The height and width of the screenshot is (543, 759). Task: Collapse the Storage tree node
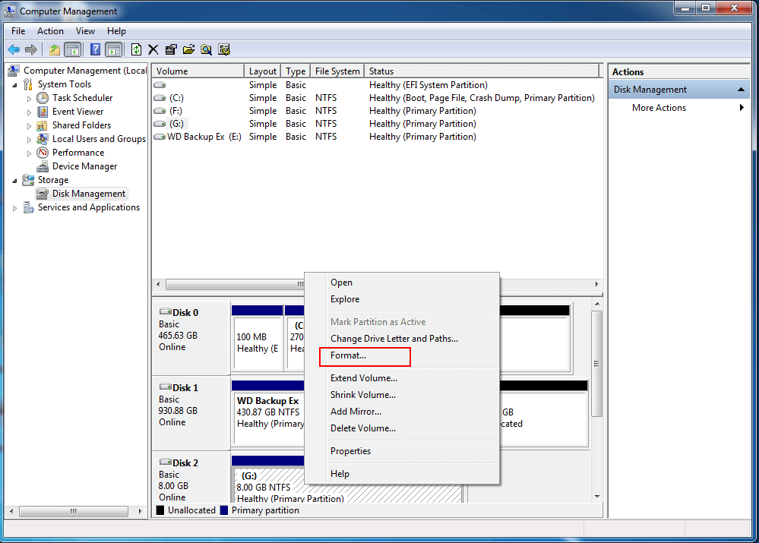coord(14,181)
